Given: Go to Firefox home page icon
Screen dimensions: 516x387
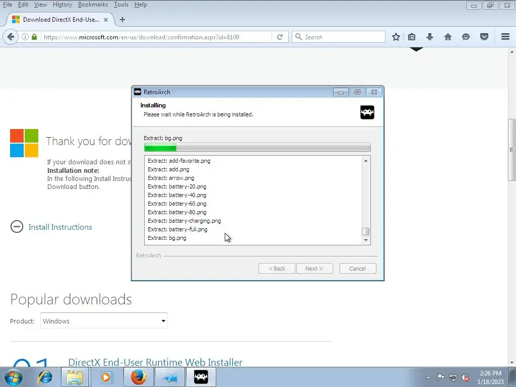Looking at the screenshot, I should 448,37.
